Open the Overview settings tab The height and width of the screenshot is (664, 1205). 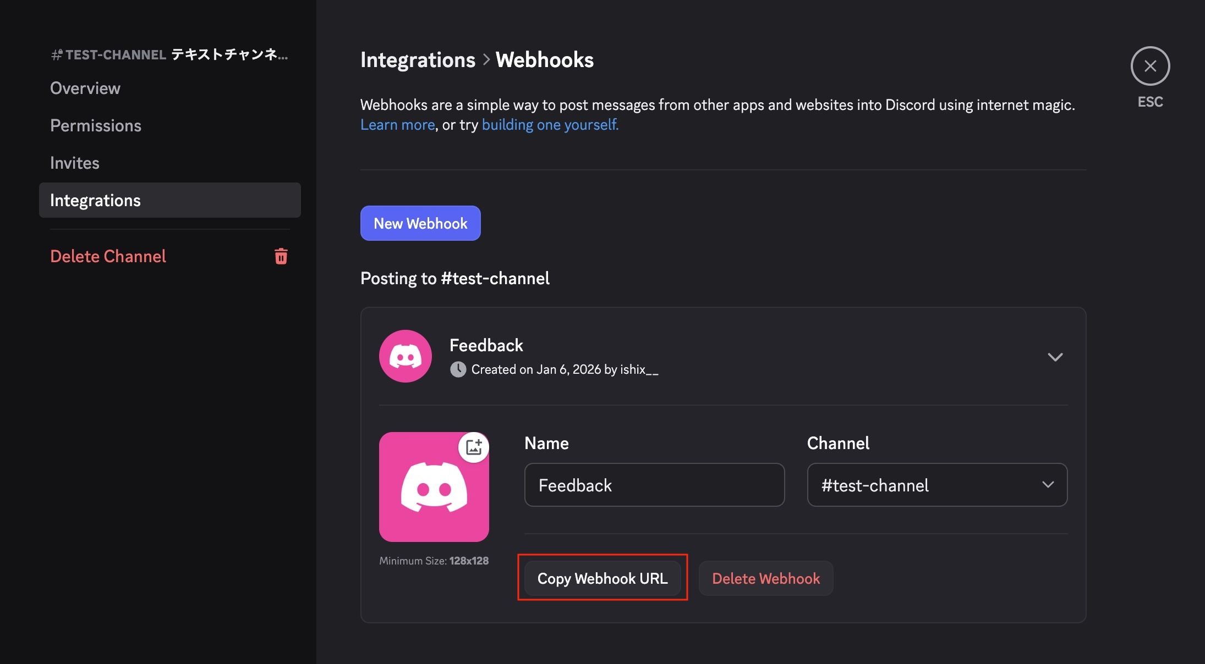pyautogui.click(x=85, y=88)
